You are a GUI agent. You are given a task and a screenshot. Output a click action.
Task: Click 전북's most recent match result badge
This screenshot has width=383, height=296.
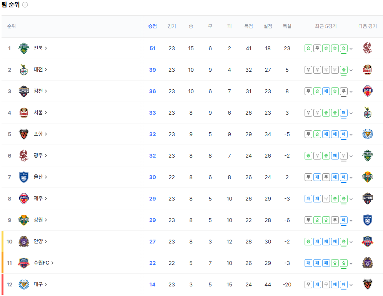pos(344,48)
